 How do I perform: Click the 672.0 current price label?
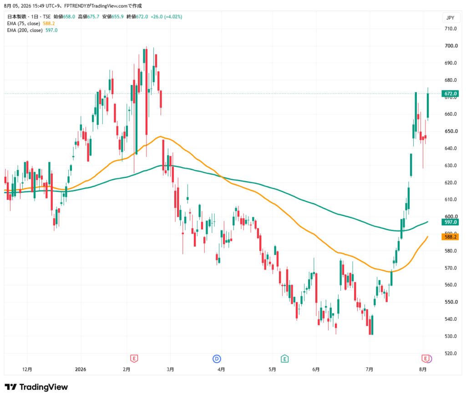coord(450,94)
